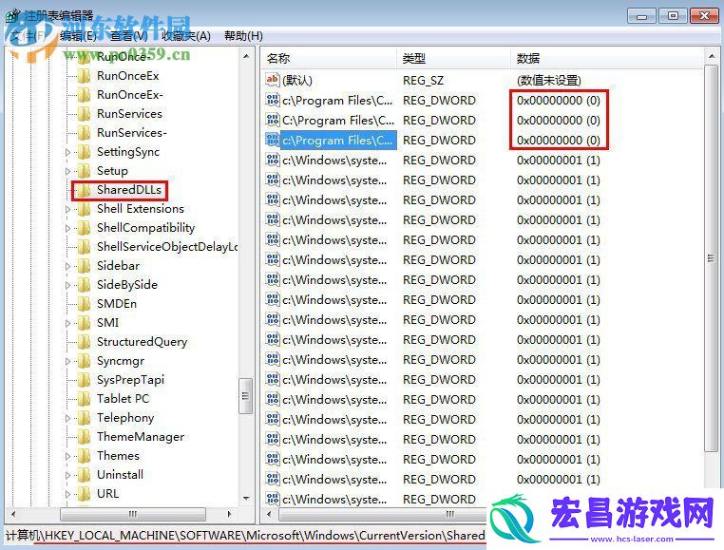
Task: Click the (数值未设置) data cell
Action: [548, 81]
